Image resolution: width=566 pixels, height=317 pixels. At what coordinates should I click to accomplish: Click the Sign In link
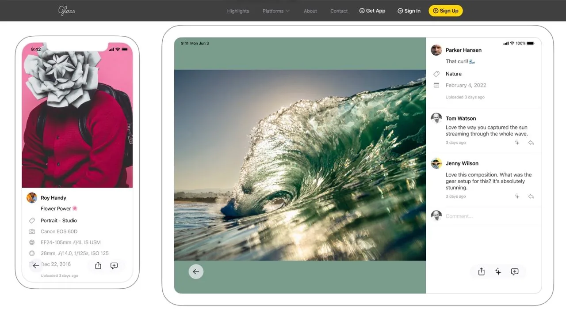[409, 11]
